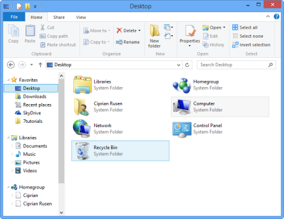
Task: Click the Forward navigation arrow
Action: [22, 65]
